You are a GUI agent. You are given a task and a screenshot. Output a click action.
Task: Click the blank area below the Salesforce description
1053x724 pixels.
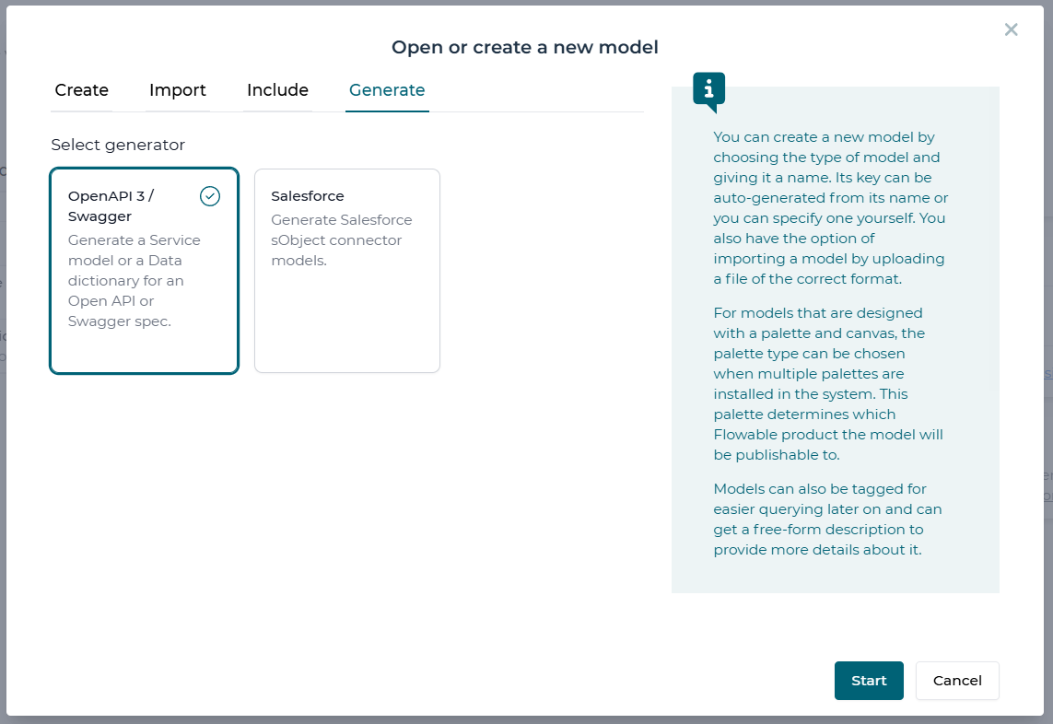[x=347, y=322]
